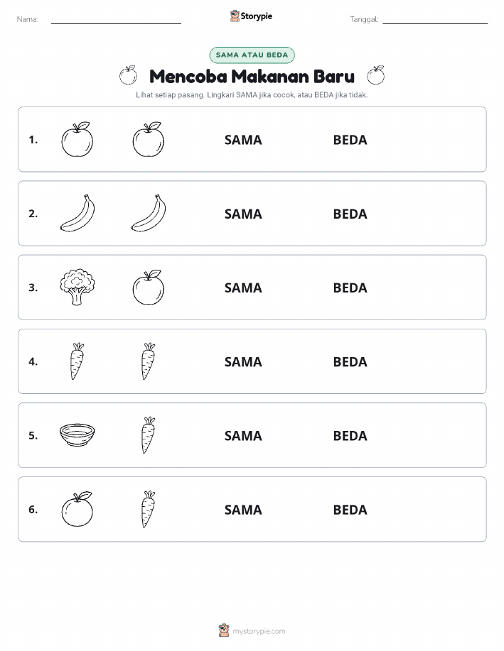Click the apple beside broccoli in row 3

[149, 288]
